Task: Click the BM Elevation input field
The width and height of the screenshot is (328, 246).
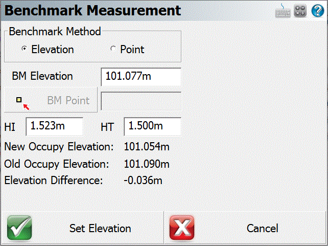Action: pyautogui.click(x=141, y=77)
